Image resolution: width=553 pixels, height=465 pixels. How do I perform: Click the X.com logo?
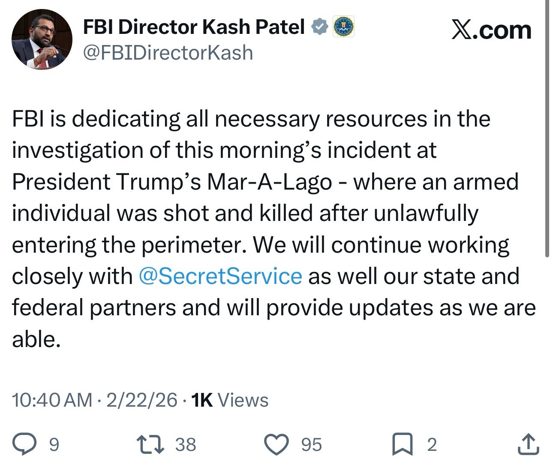(x=491, y=31)
